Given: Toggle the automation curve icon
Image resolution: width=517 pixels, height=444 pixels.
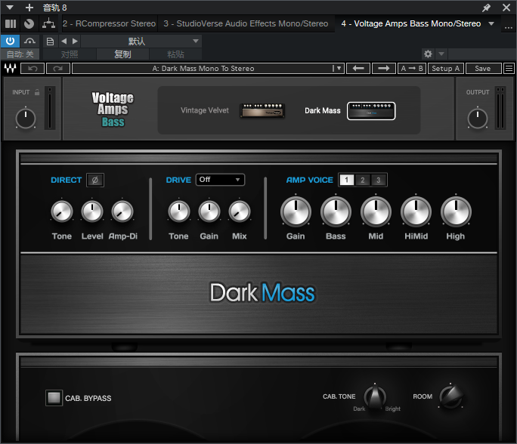Looking at the screenshot, I should (x=29, y=42).
